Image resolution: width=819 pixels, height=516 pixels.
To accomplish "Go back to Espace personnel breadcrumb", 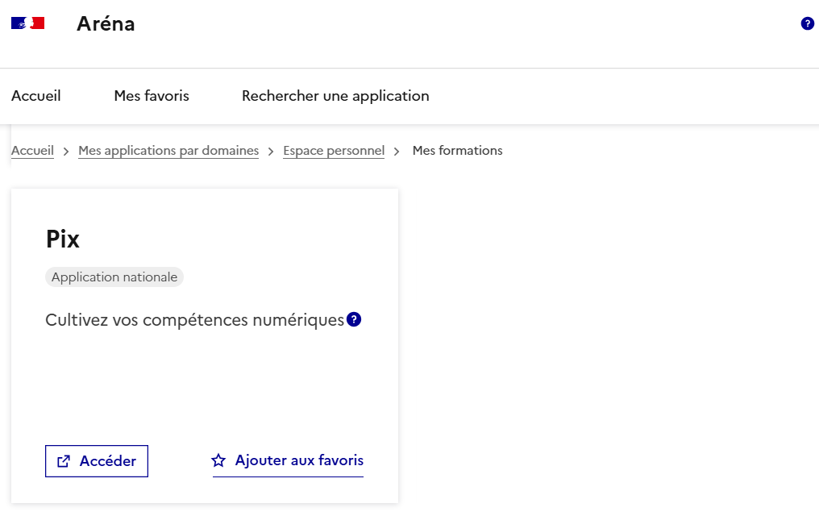I will pyautogui.click(x=334, y=151).
